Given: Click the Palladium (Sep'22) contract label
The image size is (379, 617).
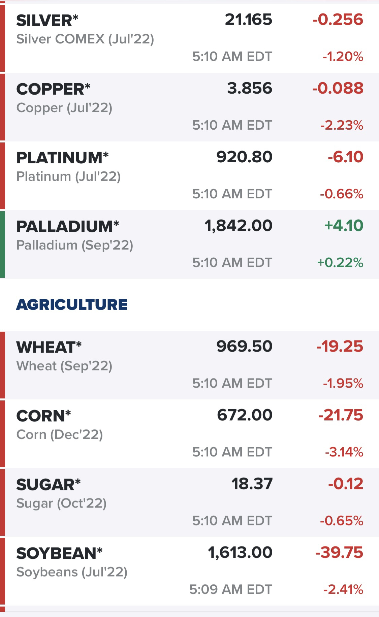Looking at the screenshot, I should pos(75,245).
